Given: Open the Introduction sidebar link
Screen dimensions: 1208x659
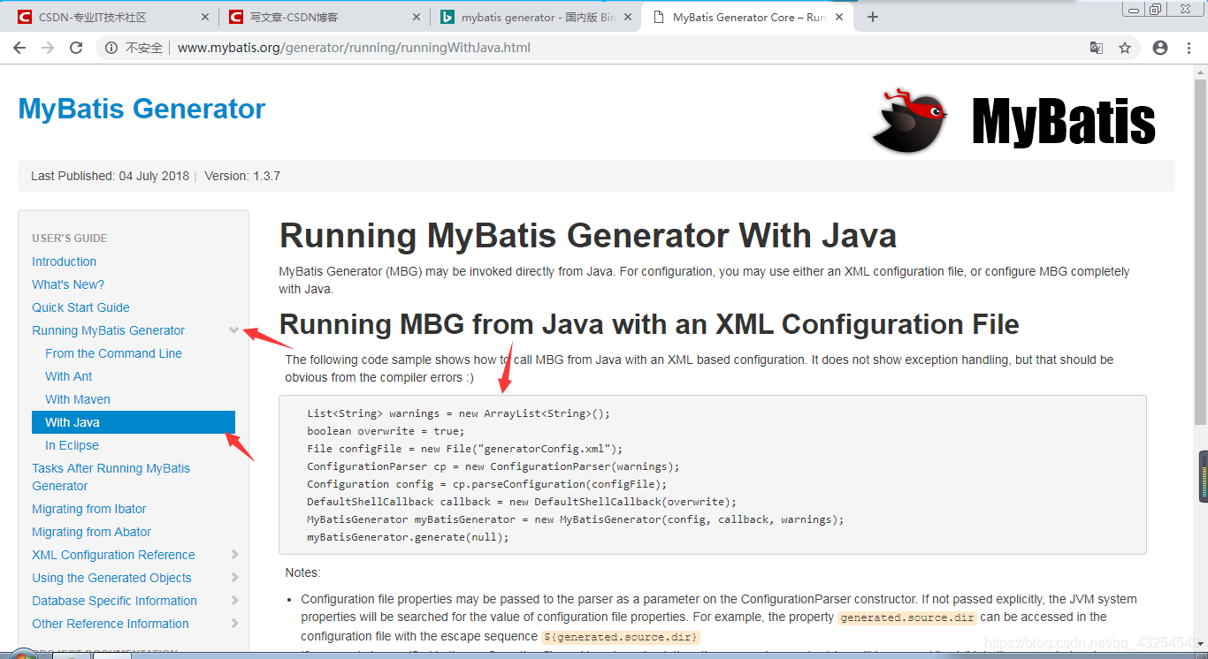Looking at the screenshot, I should 64,261.
